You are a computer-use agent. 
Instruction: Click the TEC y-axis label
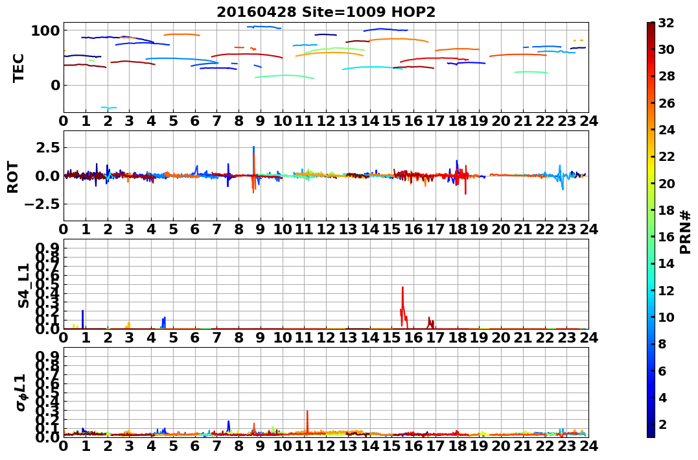tap(18, 68)
